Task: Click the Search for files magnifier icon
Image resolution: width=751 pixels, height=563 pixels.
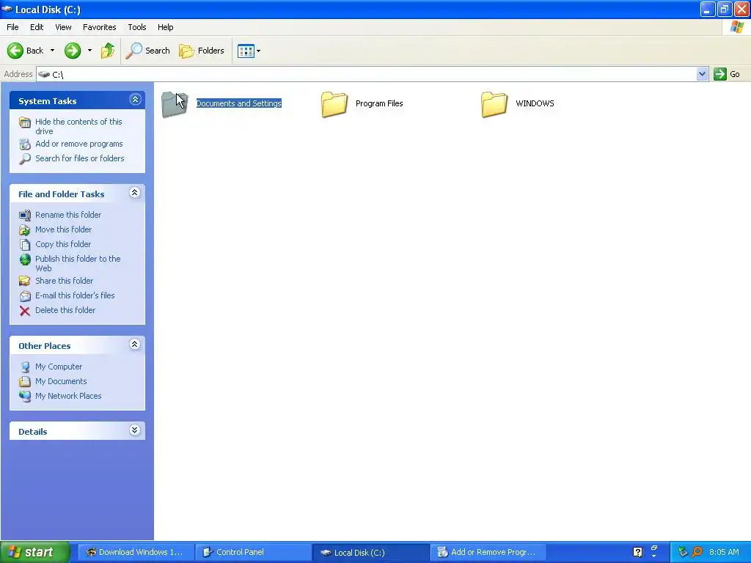Action: coord(25,159)
